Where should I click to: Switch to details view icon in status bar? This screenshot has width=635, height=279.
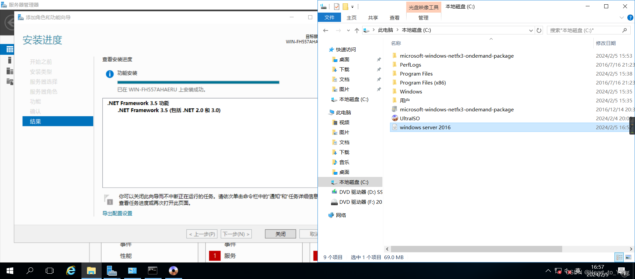[x=619, y=257]
